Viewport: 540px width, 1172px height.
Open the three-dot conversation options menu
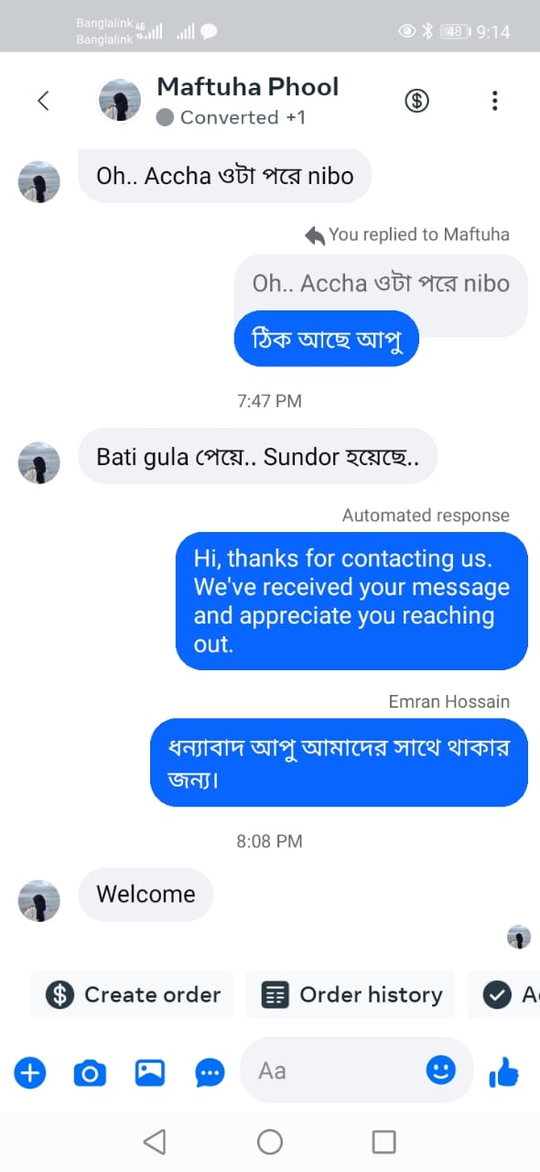pos(495,101)
